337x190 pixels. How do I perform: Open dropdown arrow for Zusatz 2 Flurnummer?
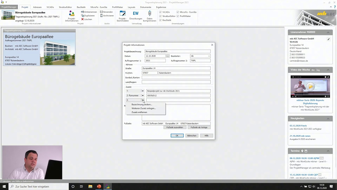(x=143, y=96)
